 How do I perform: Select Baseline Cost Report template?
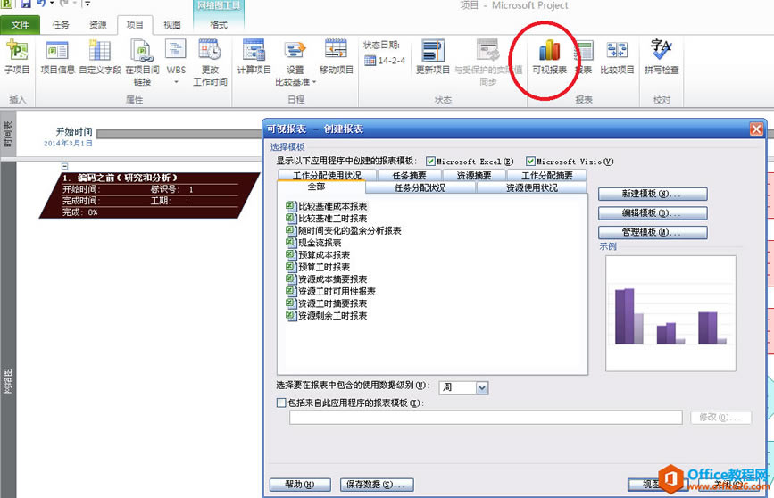click(327, 206)
